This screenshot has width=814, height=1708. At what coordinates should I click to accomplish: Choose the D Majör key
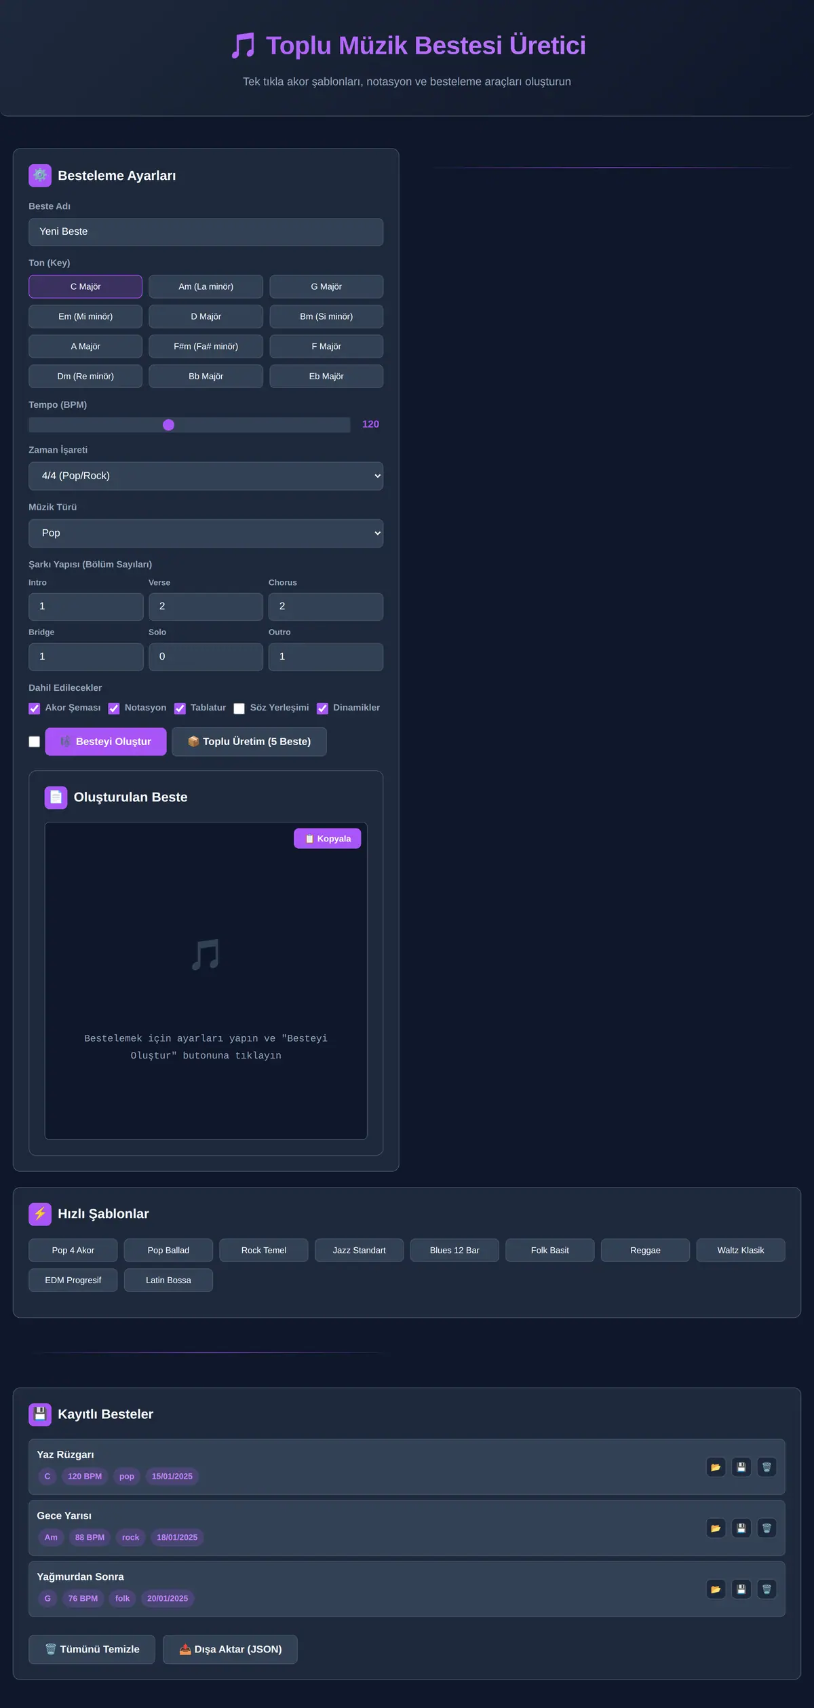tap(206, 316)
